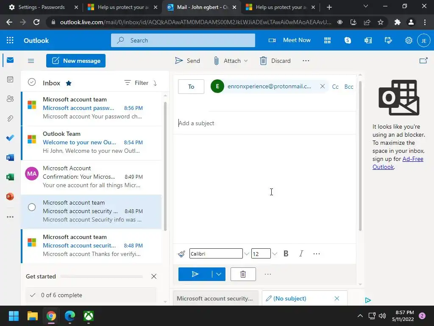The image size is (434, 326).
Task: Toggle bold formatting
Action: [286, 254]
